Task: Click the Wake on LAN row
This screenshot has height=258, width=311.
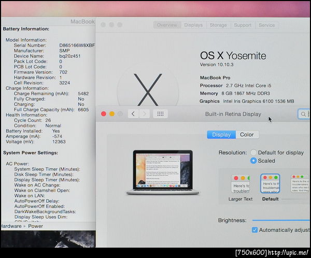Action: pyautogui.click(x=30, y=196)
